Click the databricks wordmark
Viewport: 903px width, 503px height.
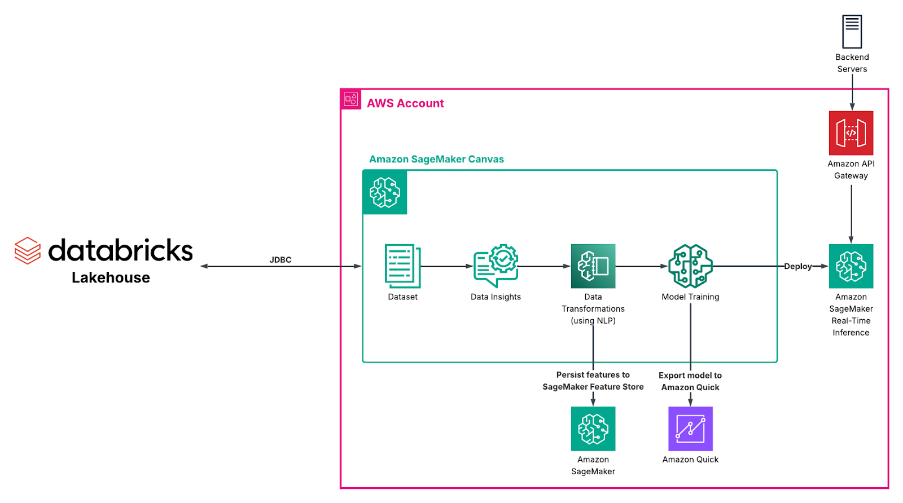pos(120,250)
